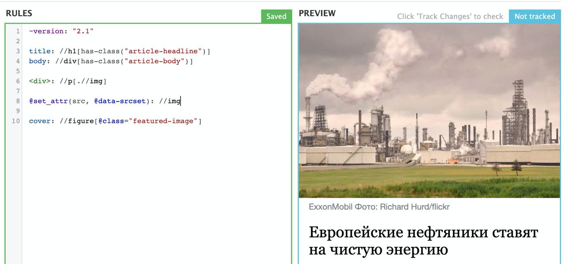The width and height of the screenshot is (565, 264).
Task: Click the "featured-image" string in the cover rule
Action: pyautogui.click(x=163, y=121)
